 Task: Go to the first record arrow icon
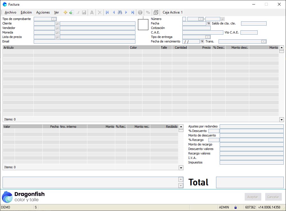click(107, 12)
